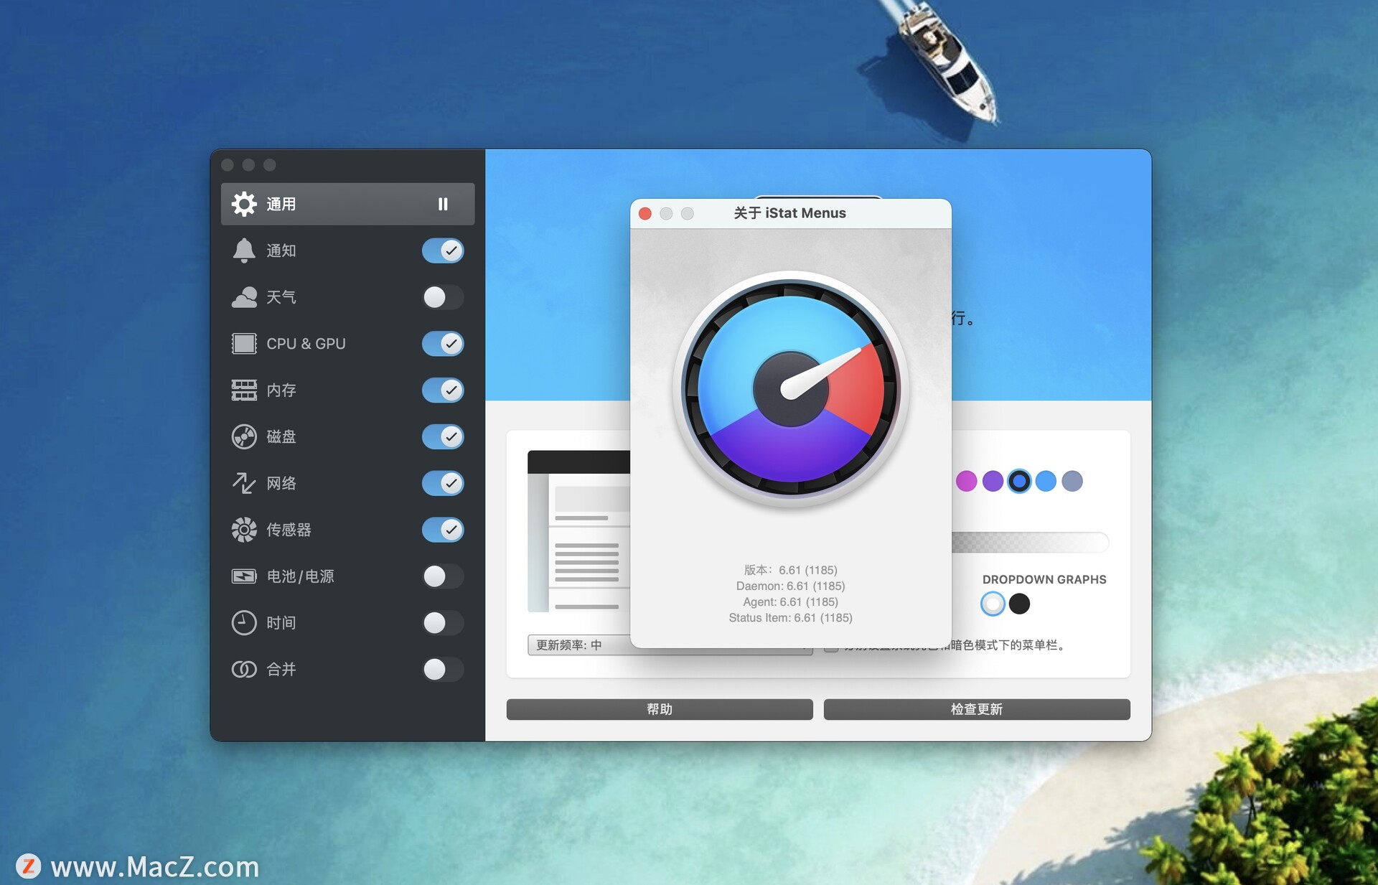Viewport: 1378px width, 885px height.
Task: Select black DROPDOWN GRAPHS color
Action: (x=1019, y=604)
